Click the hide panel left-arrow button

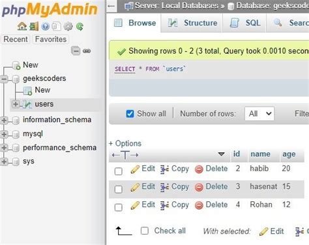point(111,6)
